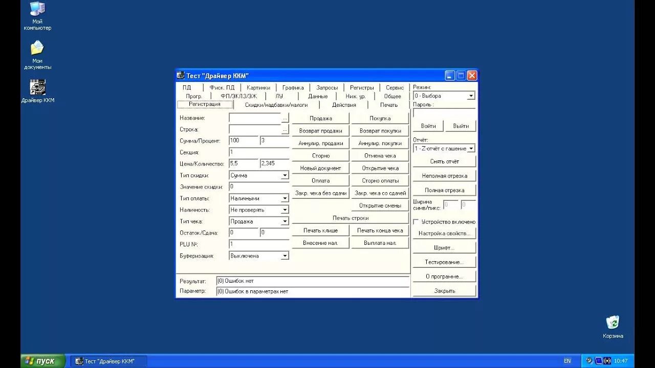Click the Продажа button
The image size is (655, 368).
pyautogui.click(x=321, y=118)
